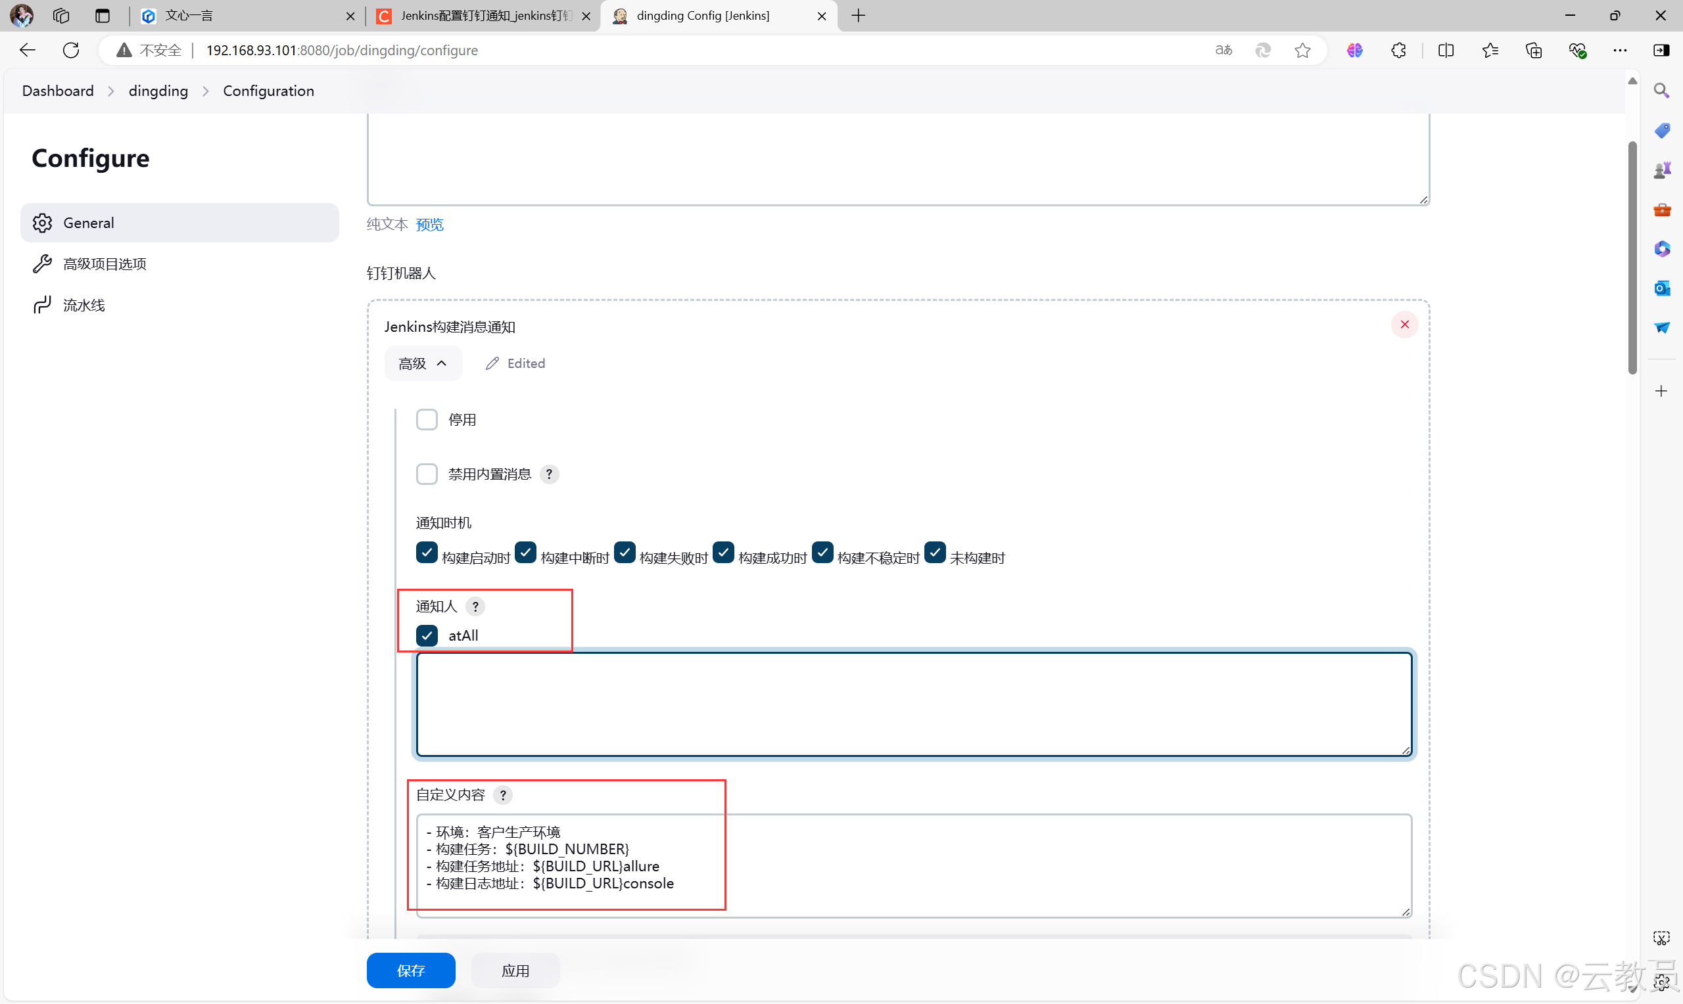The height and width of the screenshot is (1004, 1683).
Task: Enable 禁用内置消息 built-in message checkbox
Action: click(427, 474)
